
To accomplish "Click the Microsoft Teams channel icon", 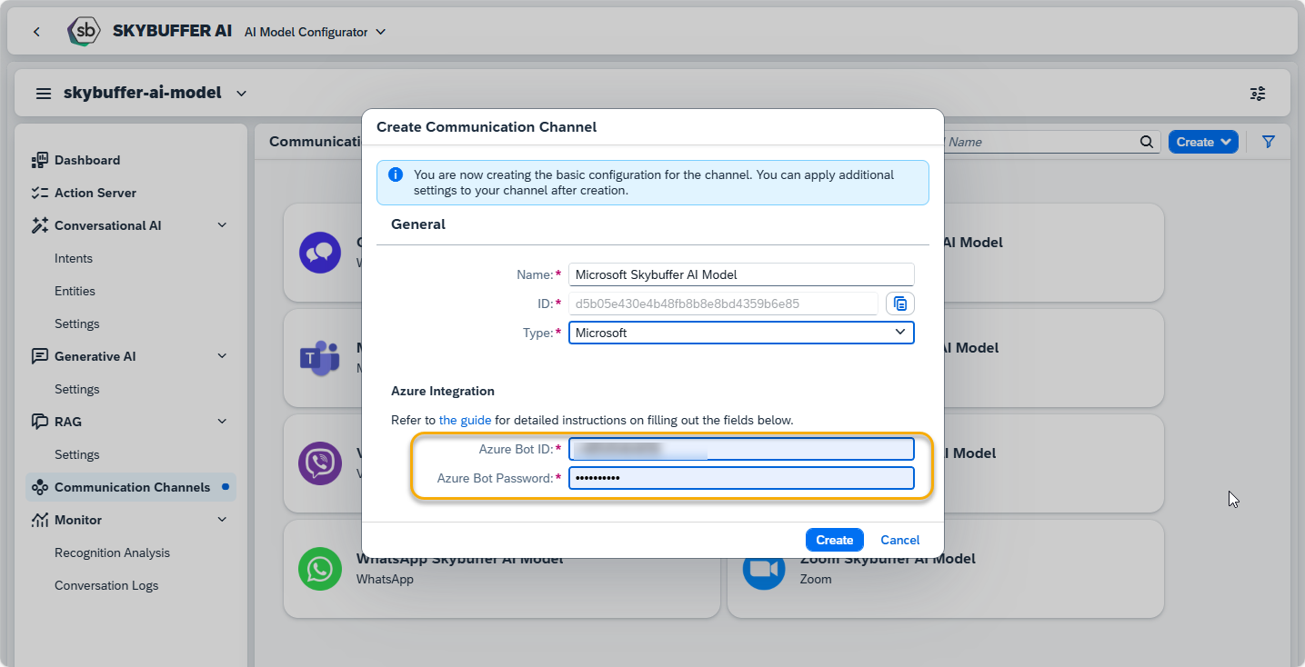I will pyautogui.click(x=320, y=358).
